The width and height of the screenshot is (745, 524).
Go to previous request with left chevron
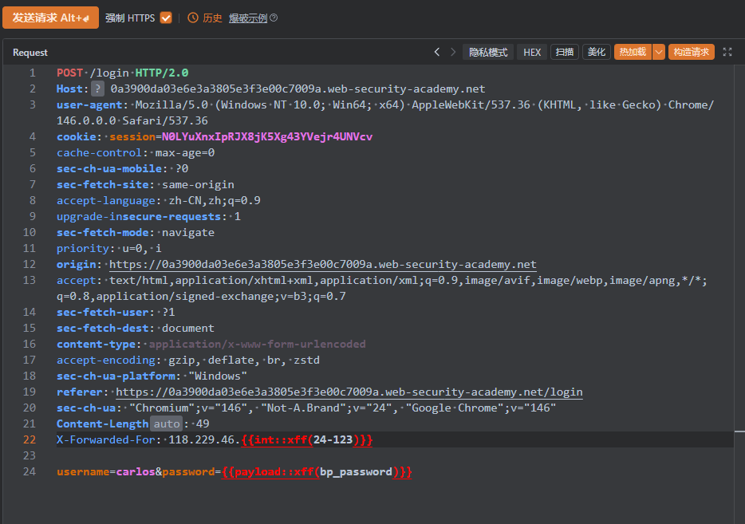437,52
